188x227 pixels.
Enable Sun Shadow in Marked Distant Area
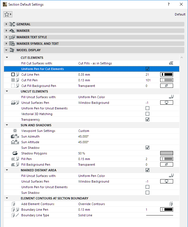pyautogui.click(x=147, y=193)
